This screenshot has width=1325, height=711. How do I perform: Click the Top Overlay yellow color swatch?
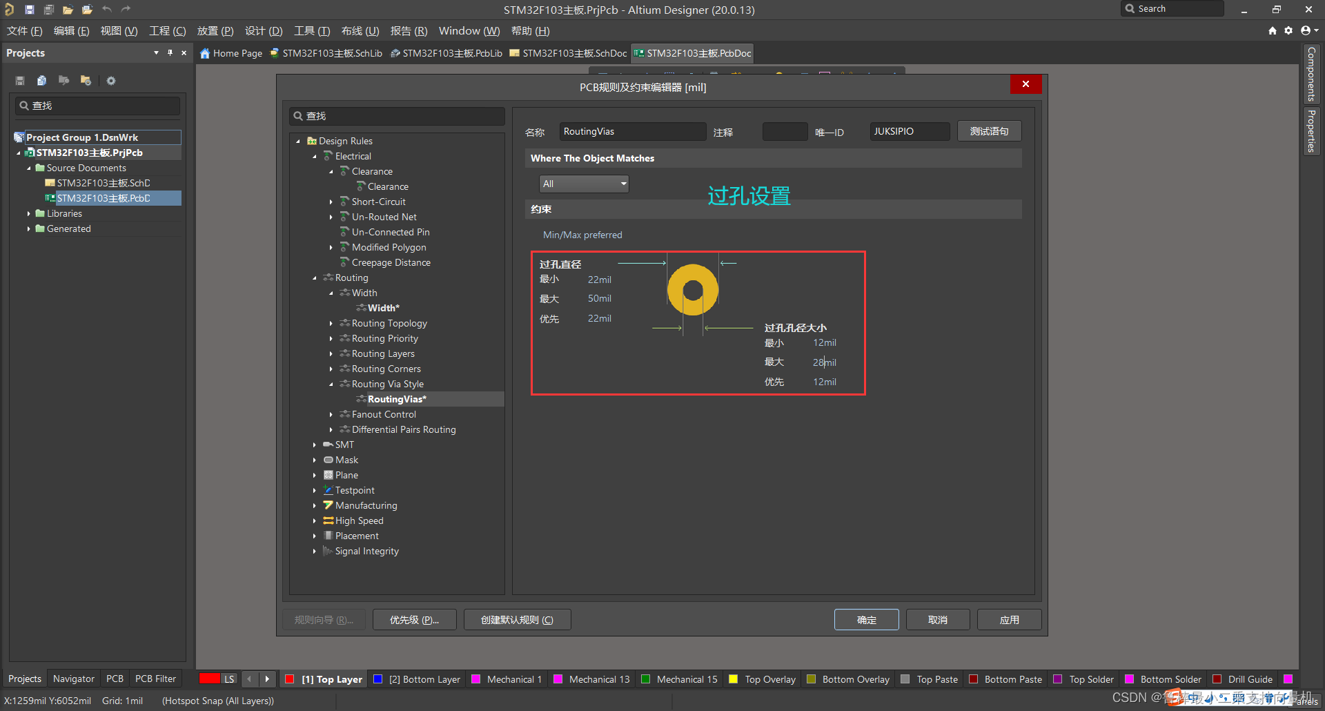click(734, 679)
